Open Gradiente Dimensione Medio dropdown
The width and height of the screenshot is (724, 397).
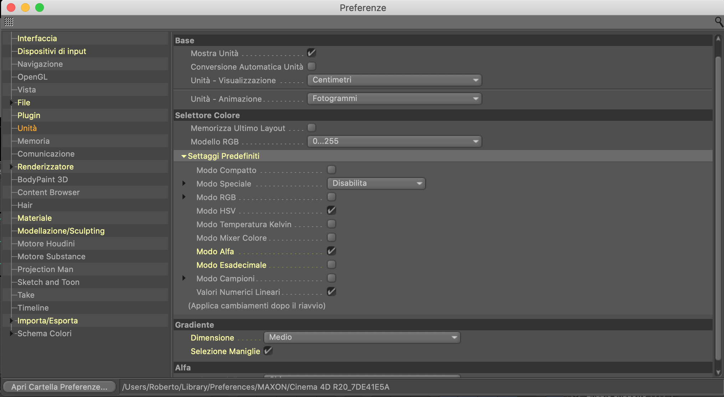(x=362, y=337)
